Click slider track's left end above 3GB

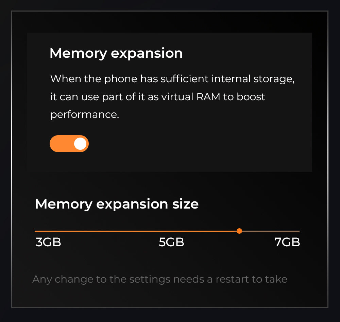(37, 231)
